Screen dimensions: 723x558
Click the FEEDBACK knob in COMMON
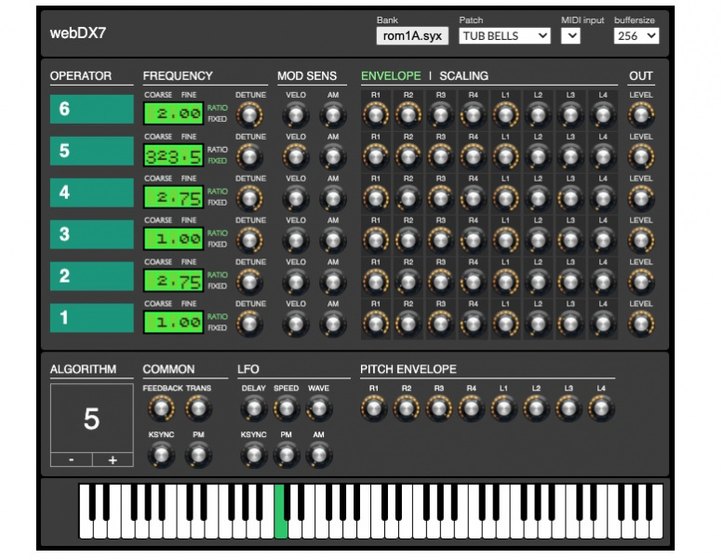click(x=161, y=408)
